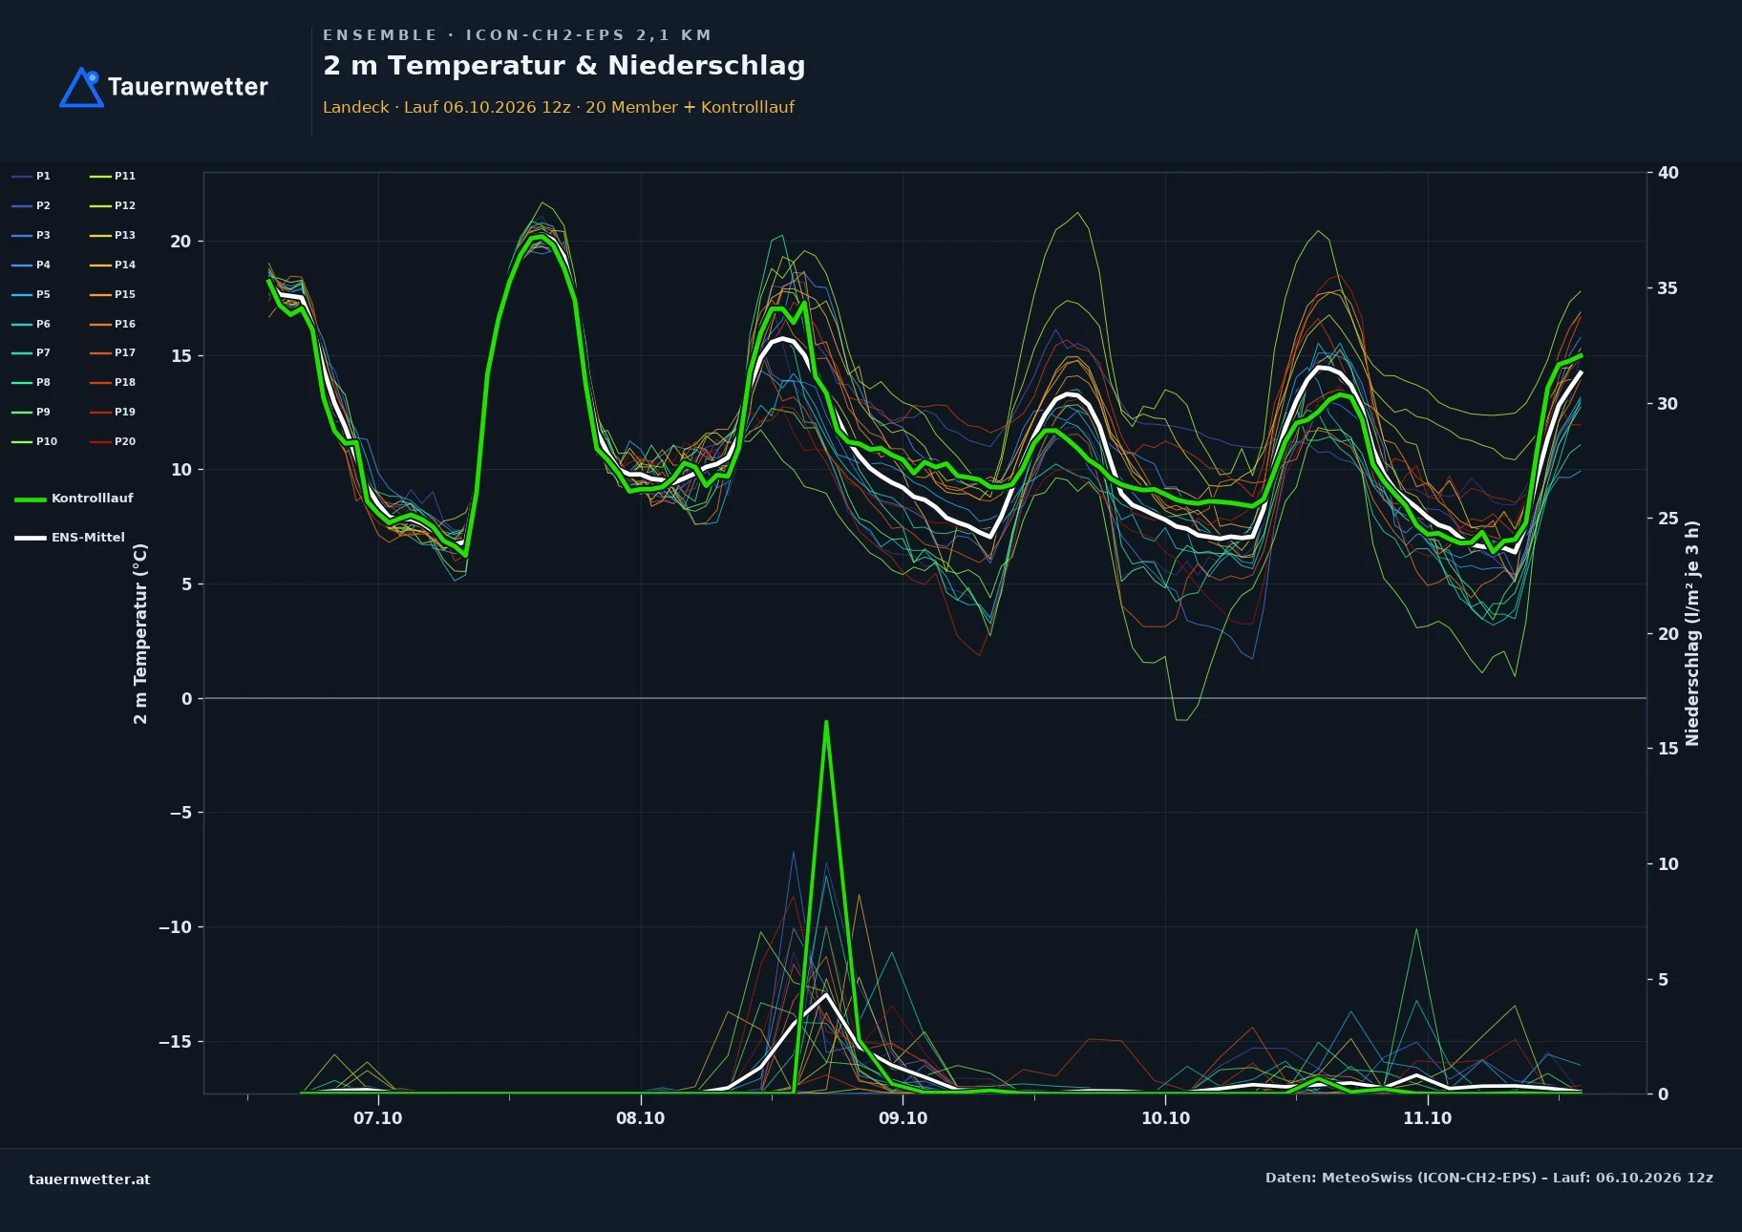Click the 2 m Temperatur axis label
Screen dimensions: 1742x1232
[x=140, y=633]
